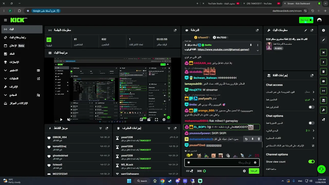The height and width of the screenshot is (185, 329).
Task: Filter the موجز النشاط activity feed
Action: tap(100, 128)
